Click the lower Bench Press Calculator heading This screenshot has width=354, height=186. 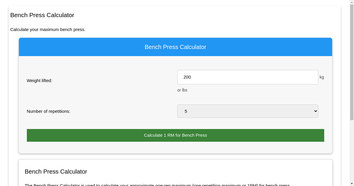[56, 172]
